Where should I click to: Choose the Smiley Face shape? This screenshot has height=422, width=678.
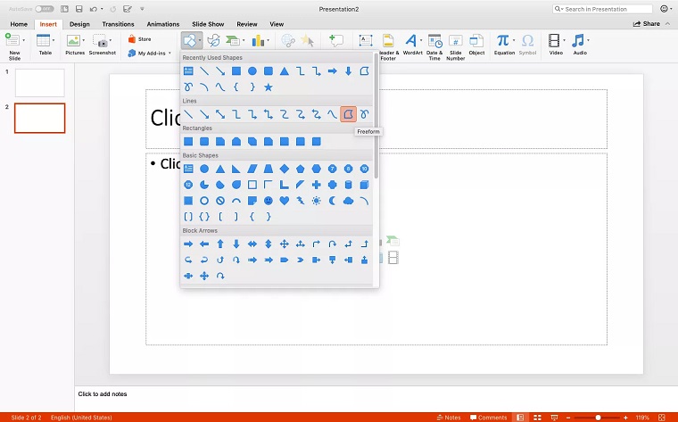click(x=269, y=201)
